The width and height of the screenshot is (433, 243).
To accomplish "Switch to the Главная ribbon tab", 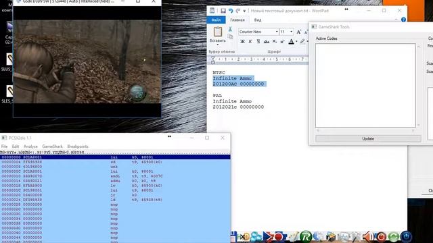I will (237, 20).
